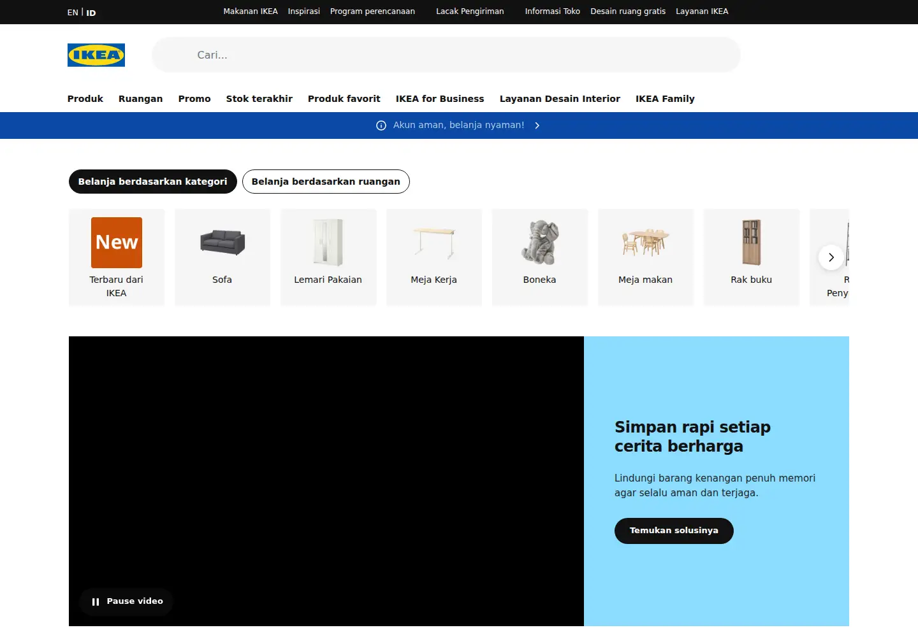Switch language to ID

pos(91,12)
